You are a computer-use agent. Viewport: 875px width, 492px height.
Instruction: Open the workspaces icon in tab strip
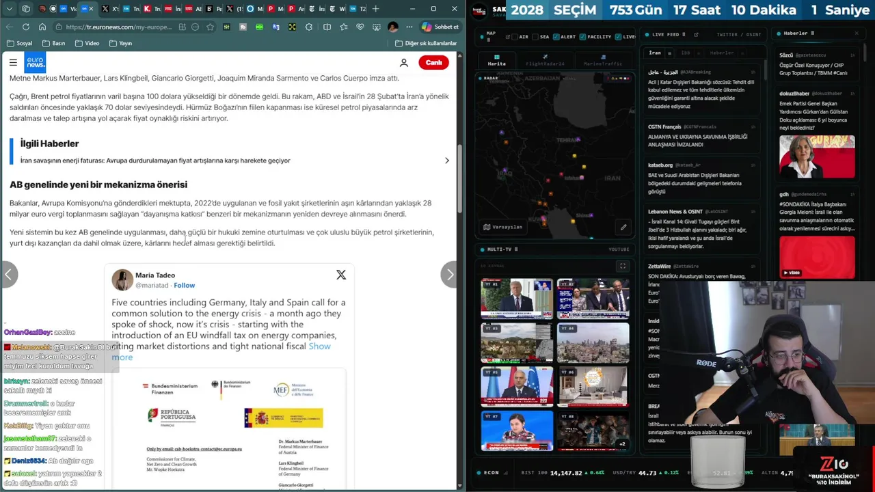pyautogui.click(x=25, y=9)
